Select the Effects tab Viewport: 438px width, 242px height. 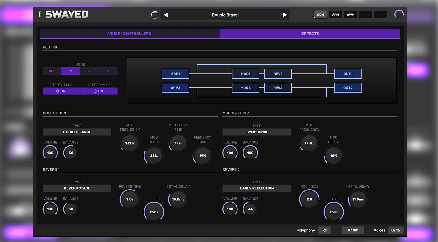click(310, 34)
